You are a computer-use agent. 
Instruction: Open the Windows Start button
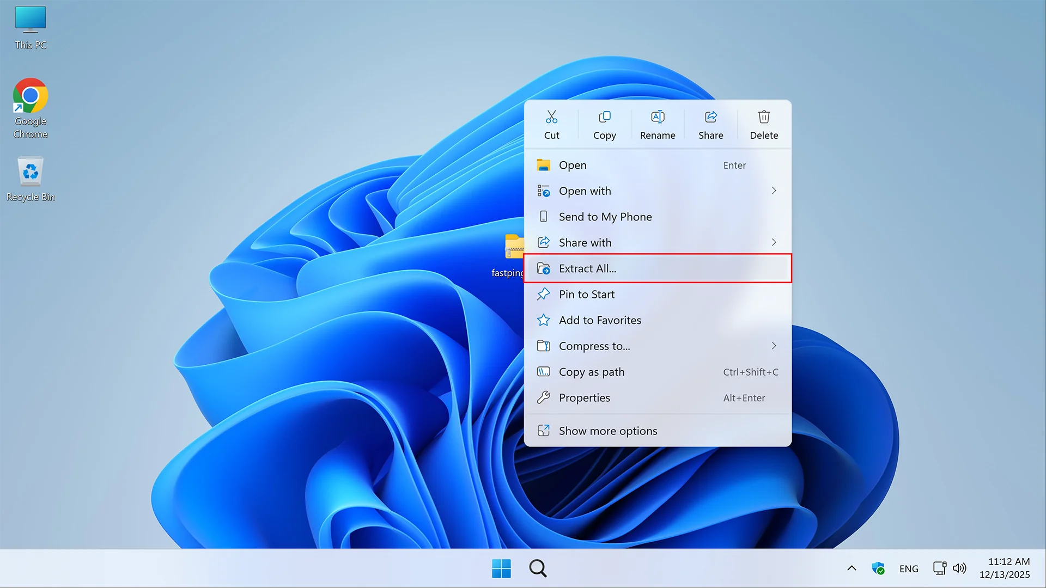point(501,568)
